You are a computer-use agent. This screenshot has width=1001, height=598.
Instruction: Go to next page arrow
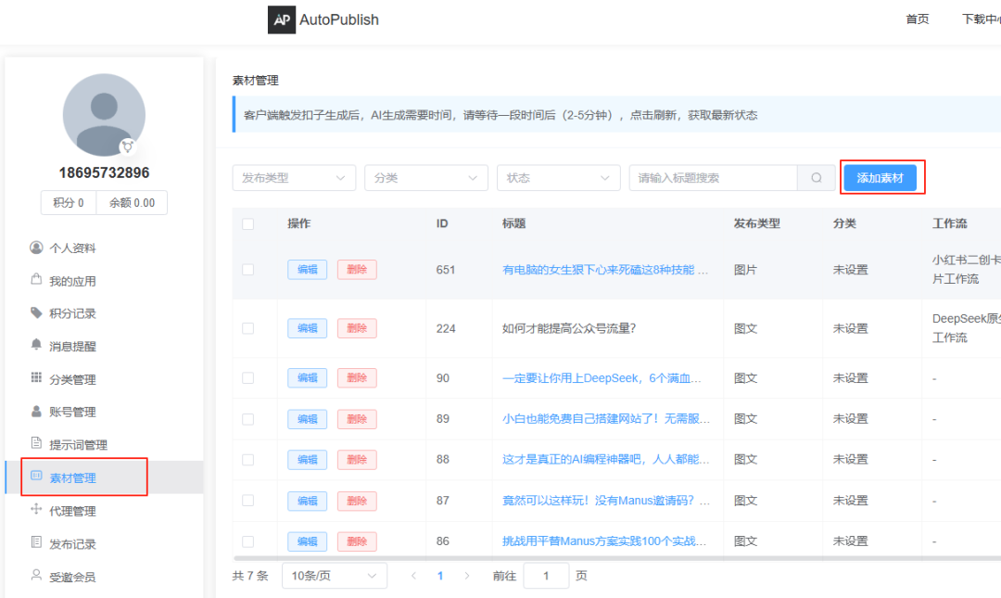[466, 576]
